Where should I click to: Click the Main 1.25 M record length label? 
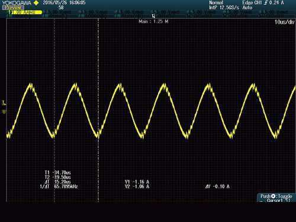[153, 21]
